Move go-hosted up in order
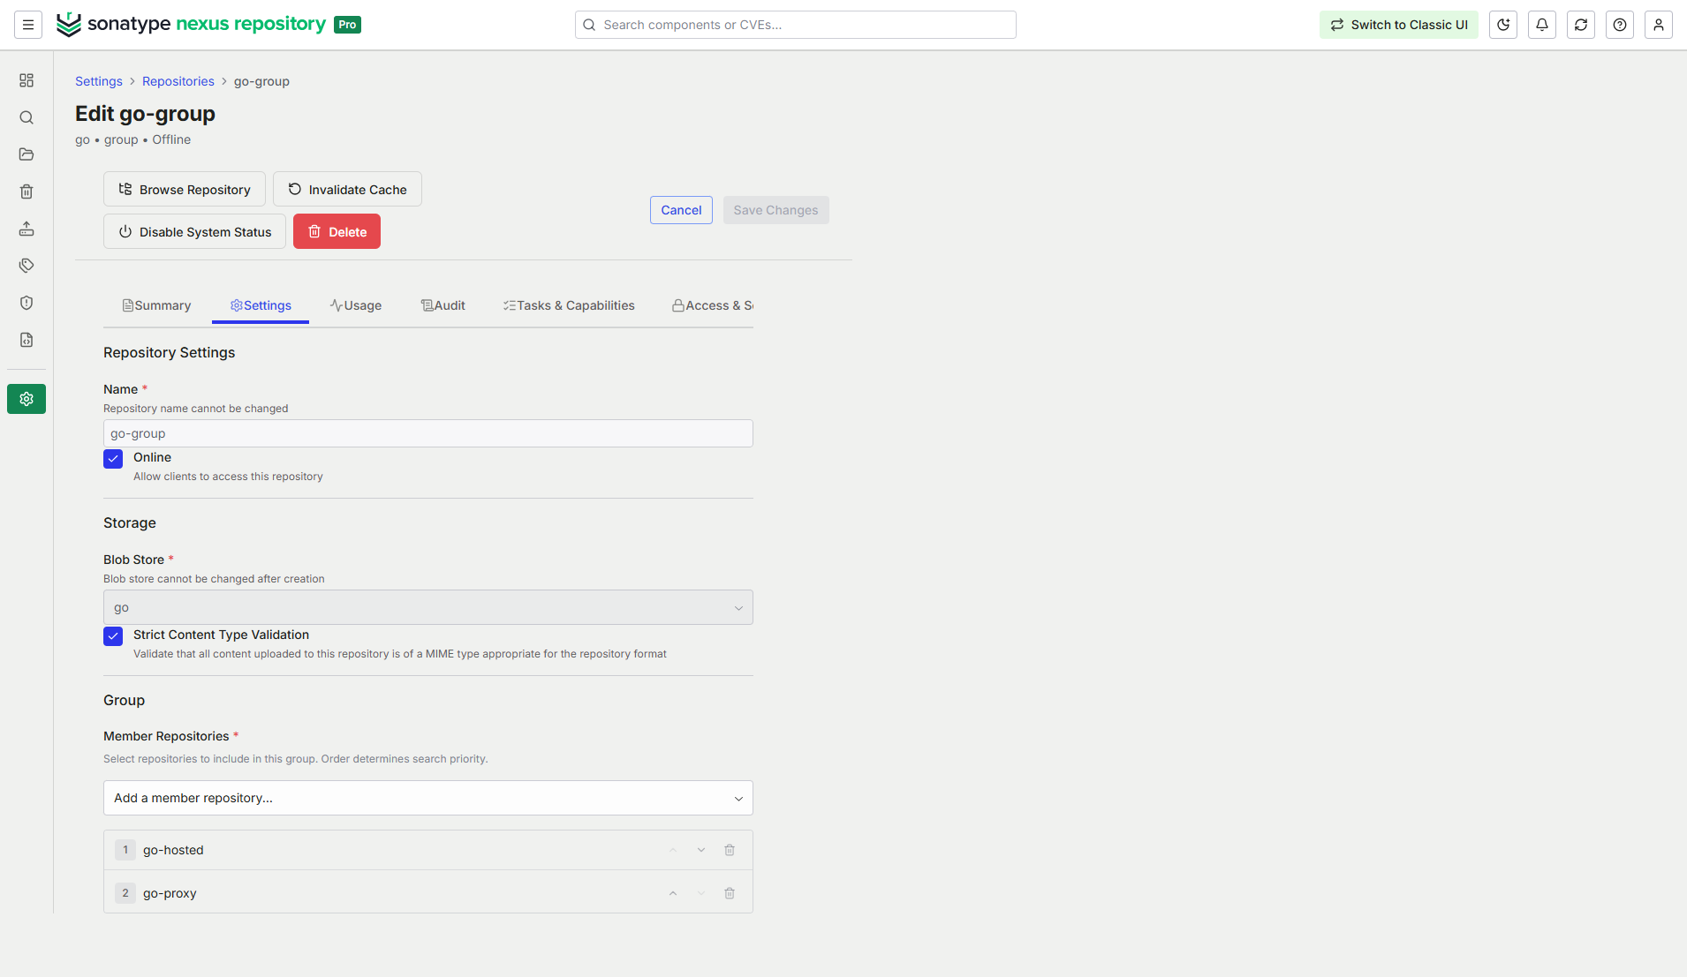1687x977 pixels. (673, 850)
